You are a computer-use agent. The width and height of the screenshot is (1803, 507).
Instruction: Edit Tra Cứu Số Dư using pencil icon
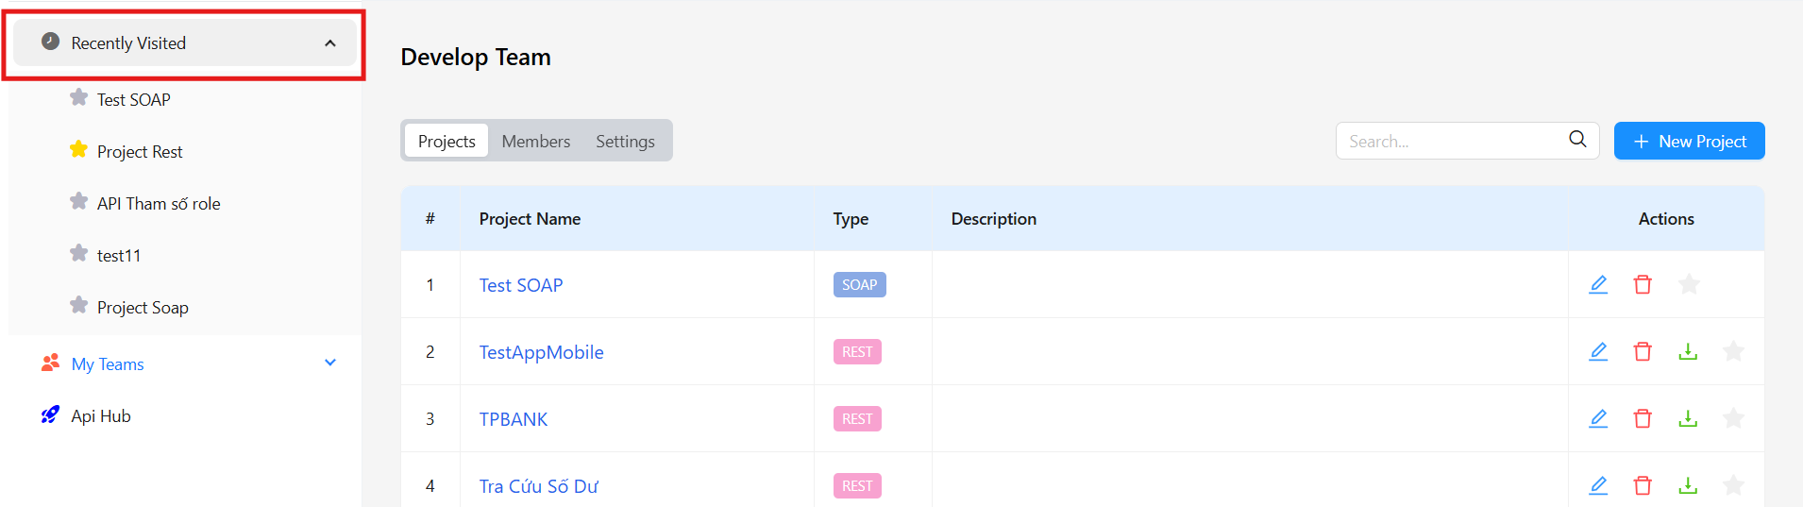point(1598,485)
